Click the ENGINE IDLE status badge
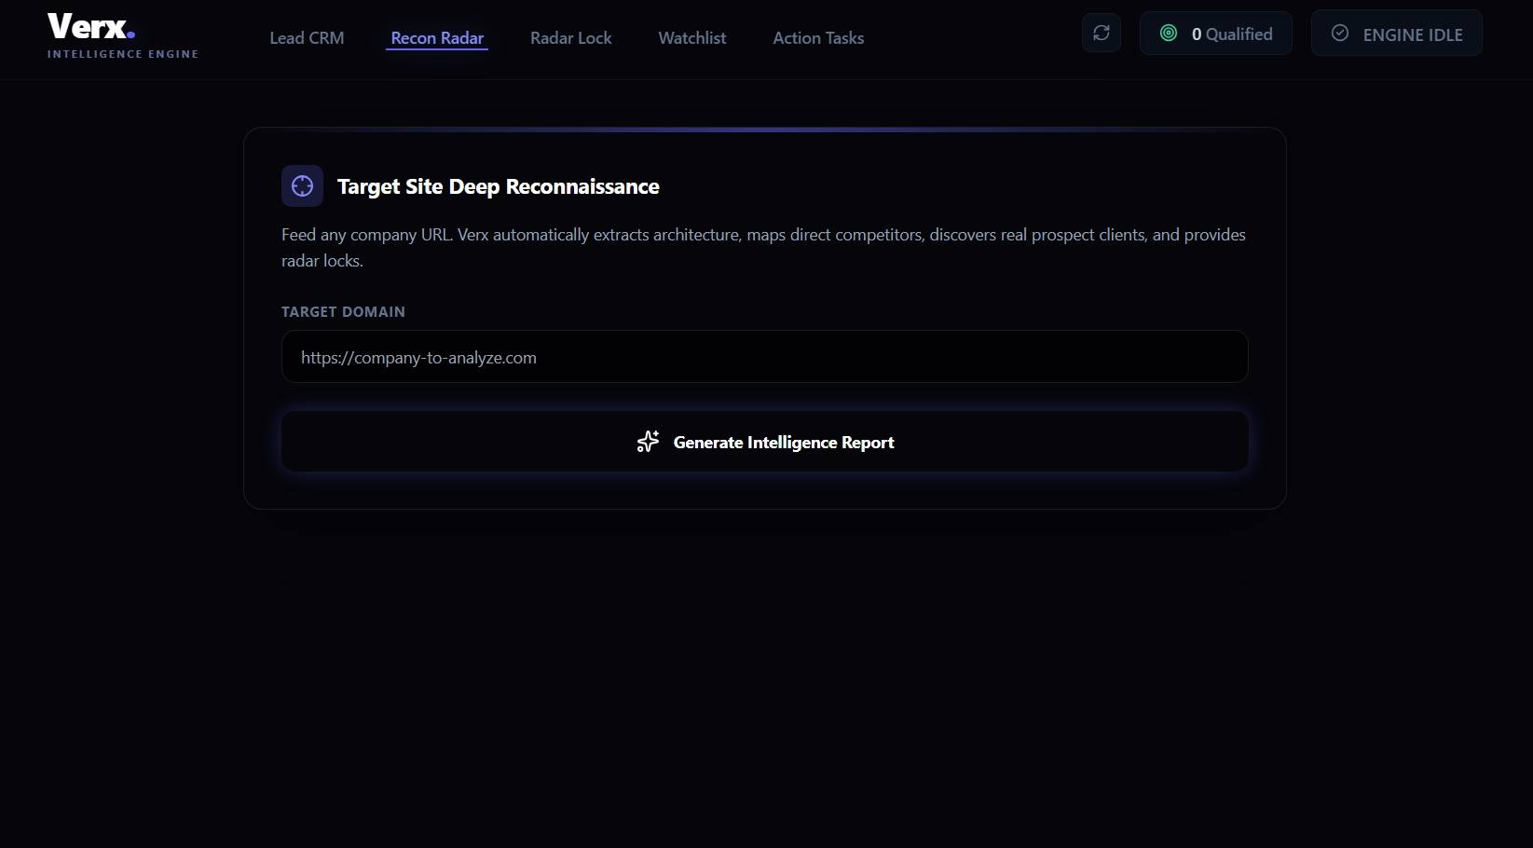1533x848 pixels. pyautogui.click(x=1396, y=34)
